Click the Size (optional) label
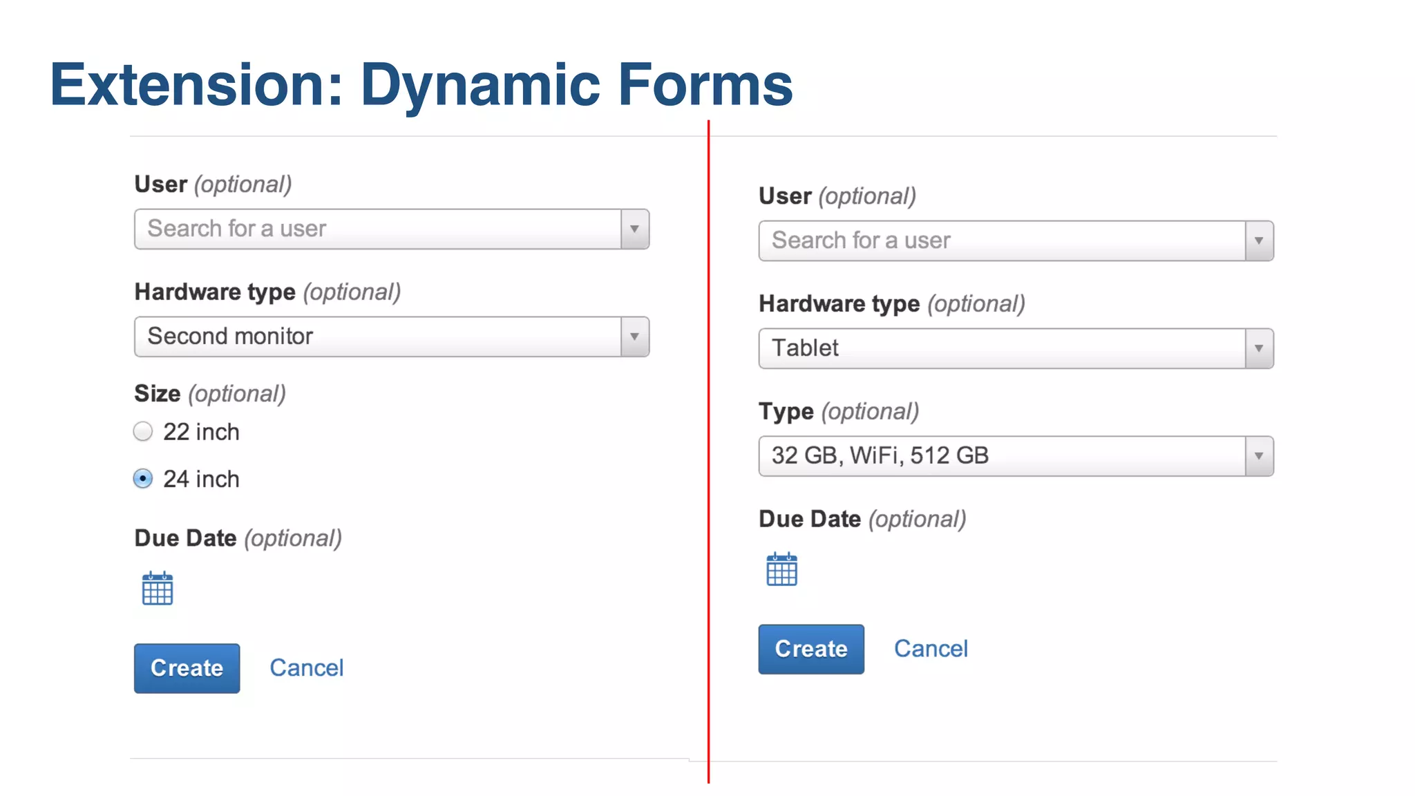Viewport: 1415px width, 796px height. pyautogui.click(x=210, y=394)
